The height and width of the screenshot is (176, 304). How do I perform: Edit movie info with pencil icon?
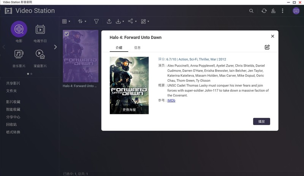[x=267, y=47]
